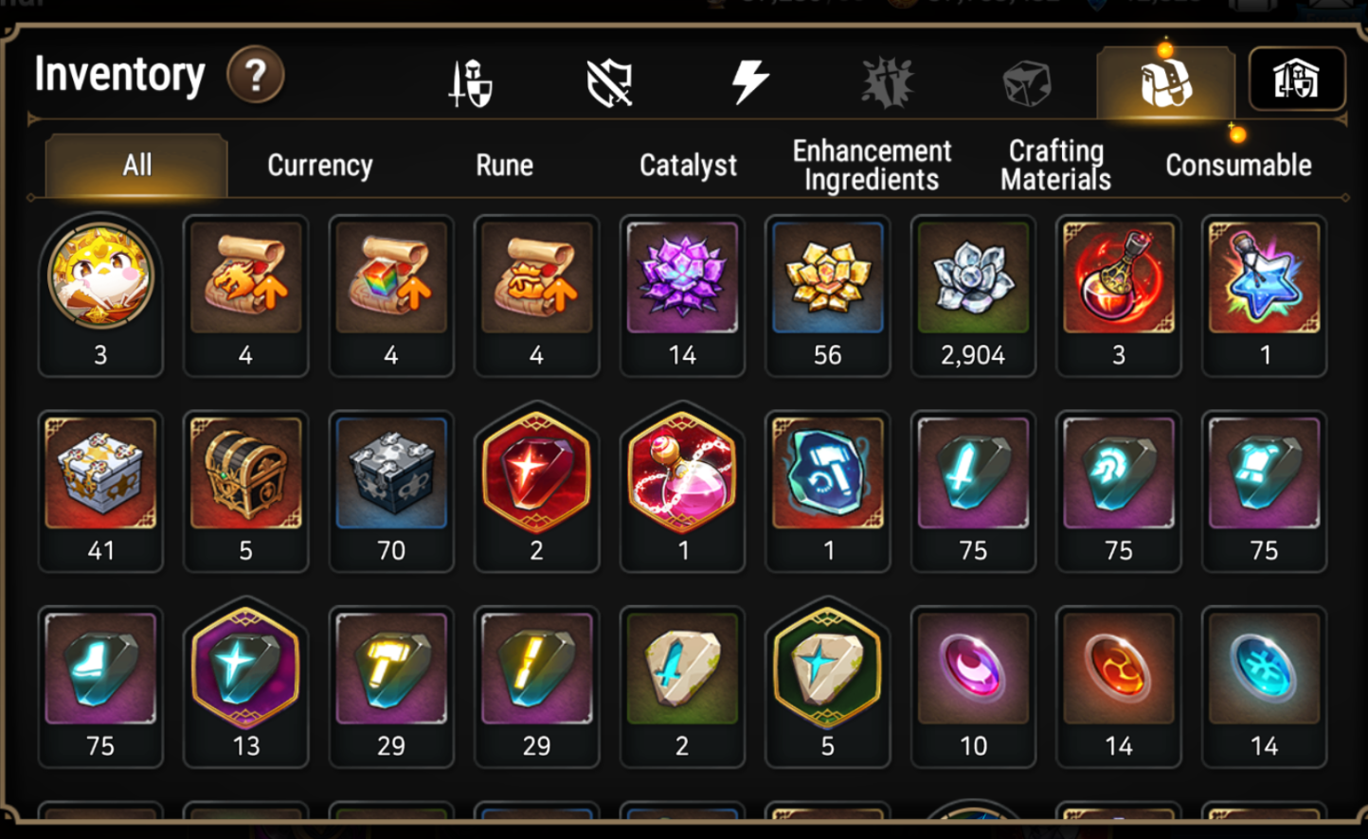Select the pink potion hexagon item

(x=682, y=487)
